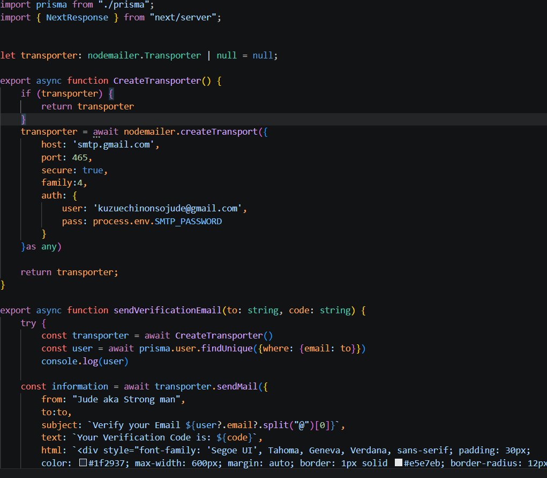Click the #e5e7eb hex color text
This screenshot has width=547, height=478.
(x=423, y=464)
